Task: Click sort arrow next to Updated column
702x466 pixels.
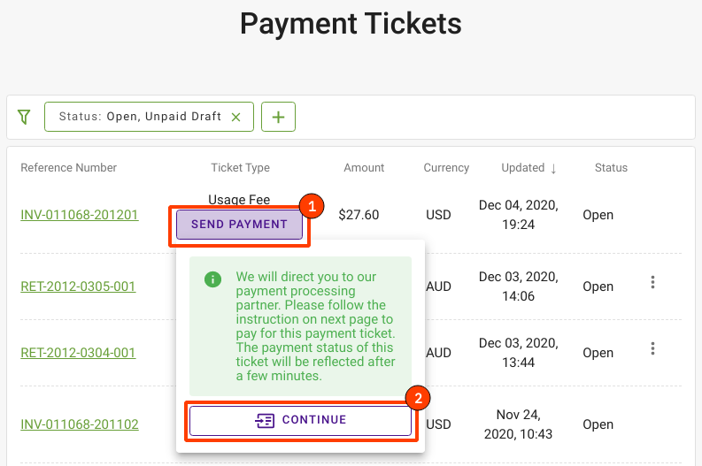Action: pos(554,168)
